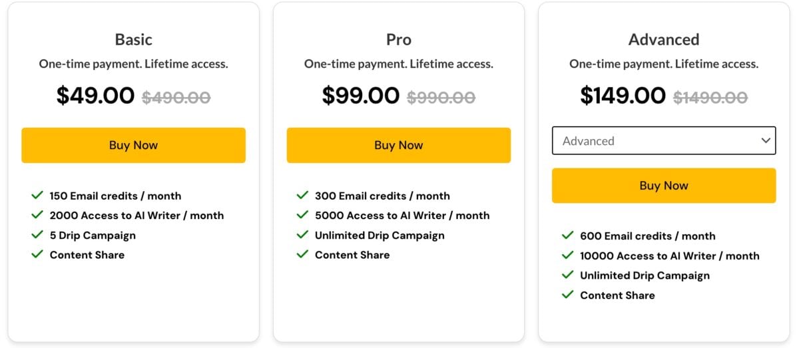Click checkmark beside 10000 Access to AI Writer
The height and width of the screenshot is (348, 799).
point(567,256)
